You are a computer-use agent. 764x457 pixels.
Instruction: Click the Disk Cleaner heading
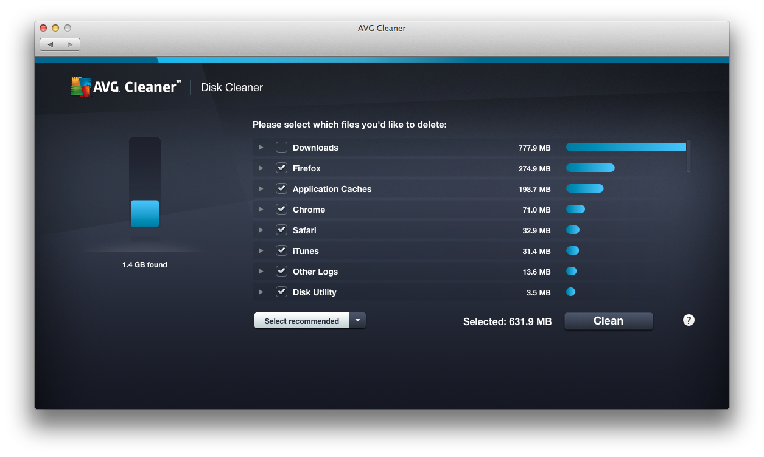pyautogui.click(x=232, y=88)
